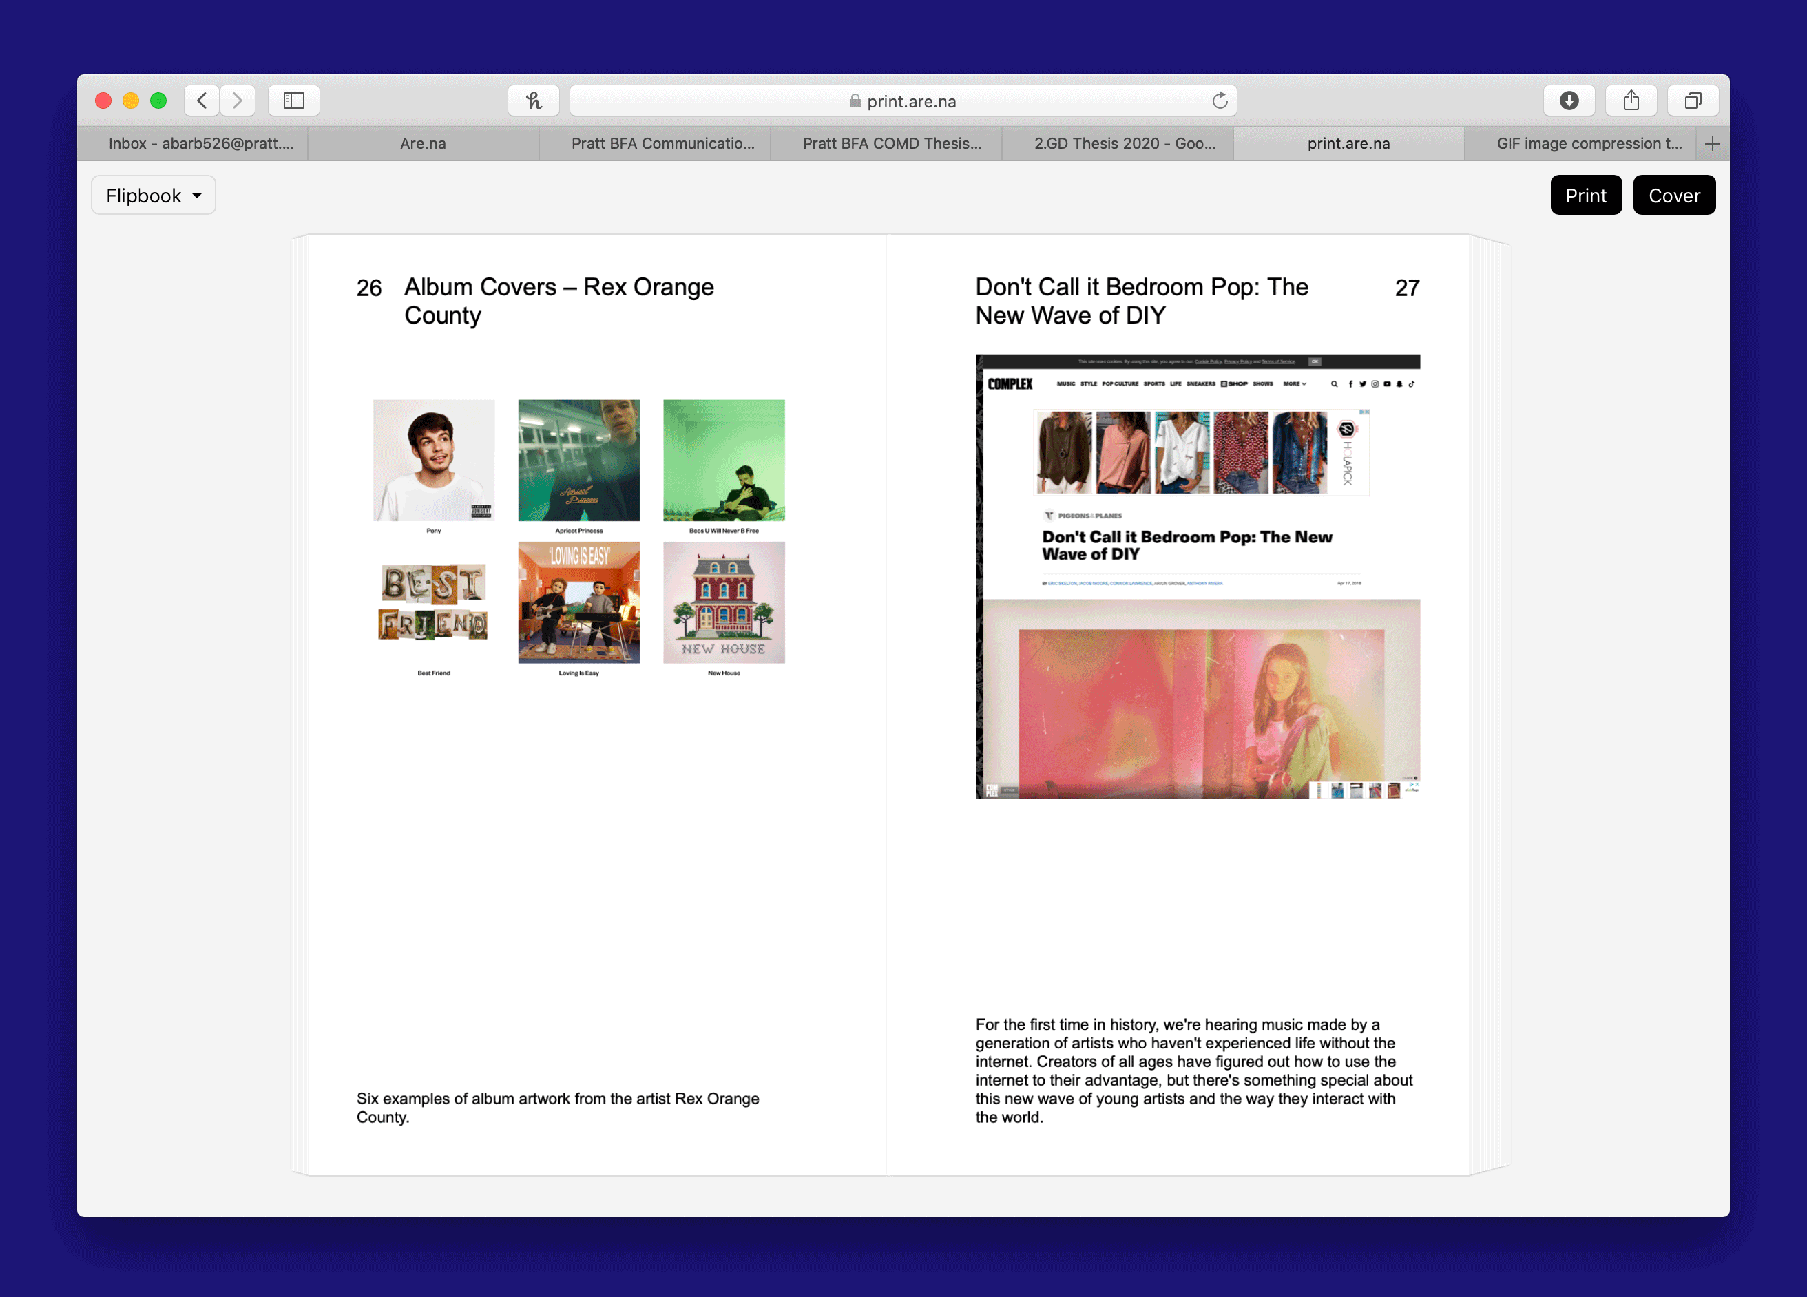Viewport: 1807px width, 1297px height.
Task: Click the Cover button
Action: 1674,196
